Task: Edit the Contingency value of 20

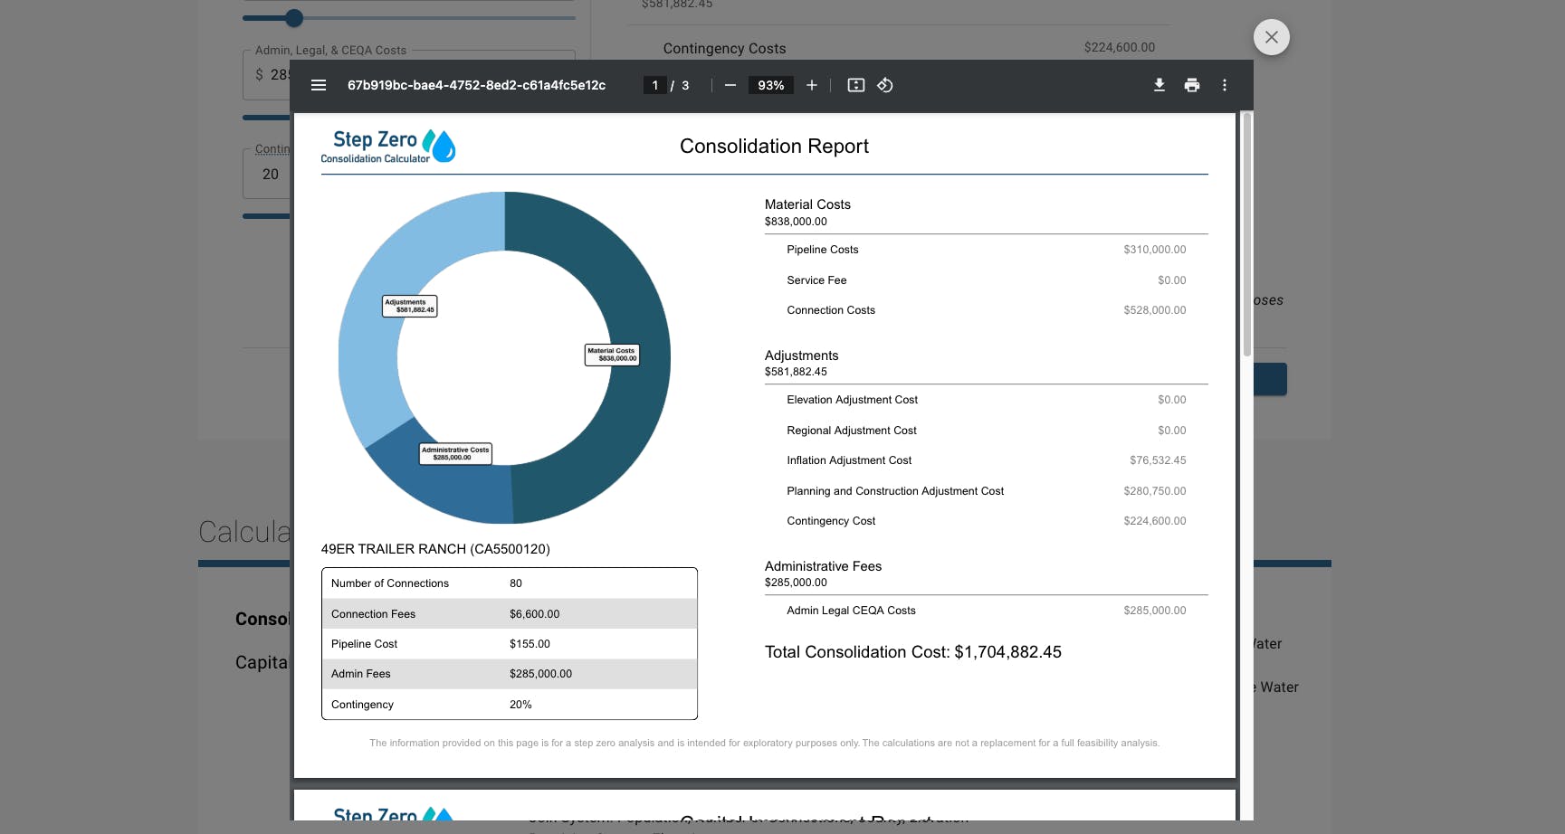Action: click(269, 175)
